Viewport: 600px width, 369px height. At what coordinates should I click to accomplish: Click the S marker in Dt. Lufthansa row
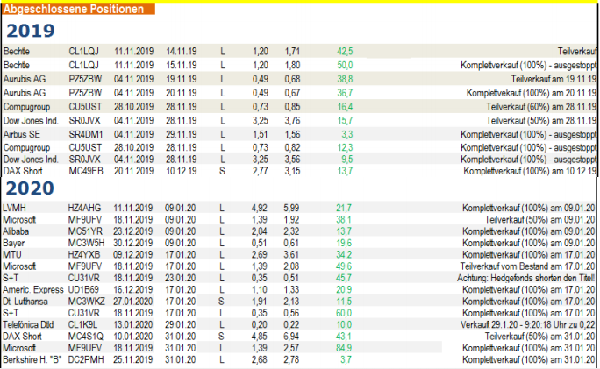(221, 302)
